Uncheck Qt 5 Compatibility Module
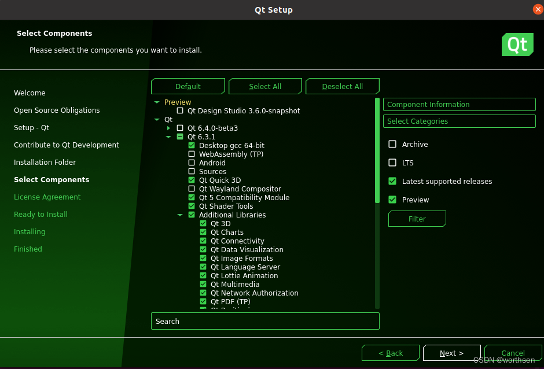 pyautogui.click(x=192, y=197)
